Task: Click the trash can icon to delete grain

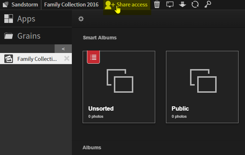Action: (x=157, y=5)
